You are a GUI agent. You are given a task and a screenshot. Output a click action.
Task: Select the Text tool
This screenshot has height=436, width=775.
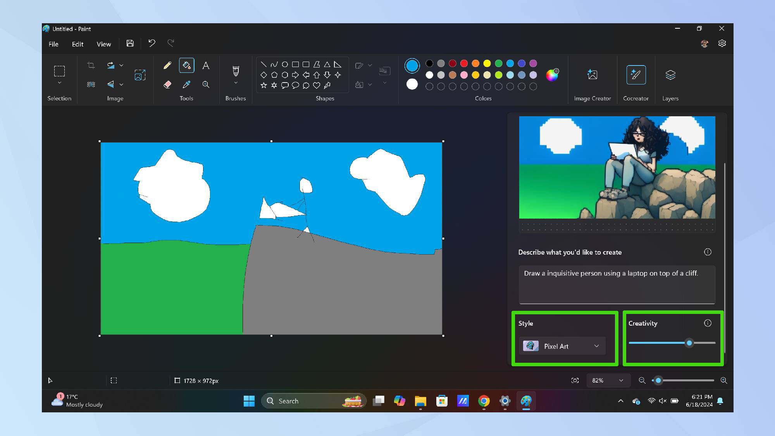(206, 65)
